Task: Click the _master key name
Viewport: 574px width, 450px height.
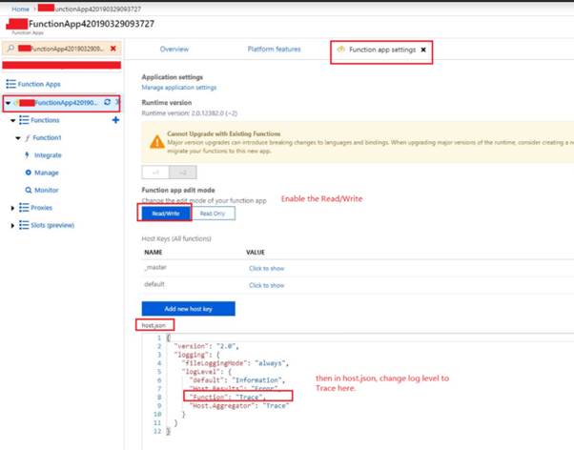Action: click(155, 268)
